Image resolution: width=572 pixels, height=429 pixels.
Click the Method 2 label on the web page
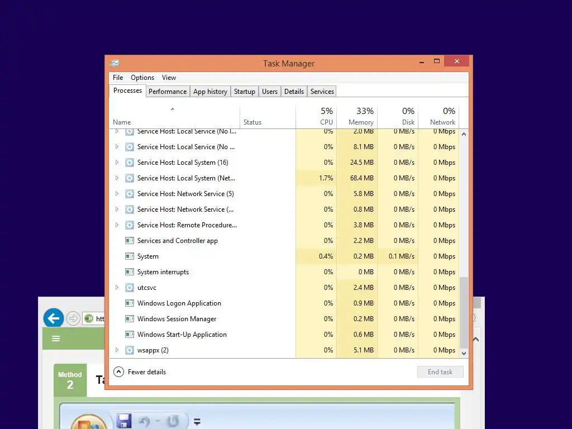click(70, 380)
